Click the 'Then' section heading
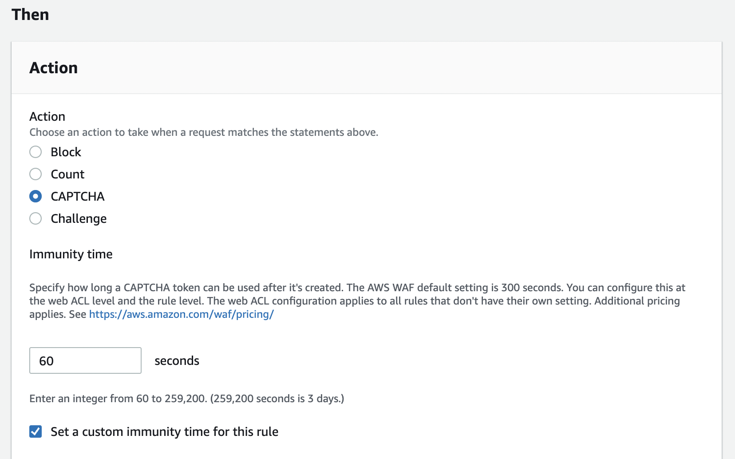735x459 pixels. coord(30,15)
